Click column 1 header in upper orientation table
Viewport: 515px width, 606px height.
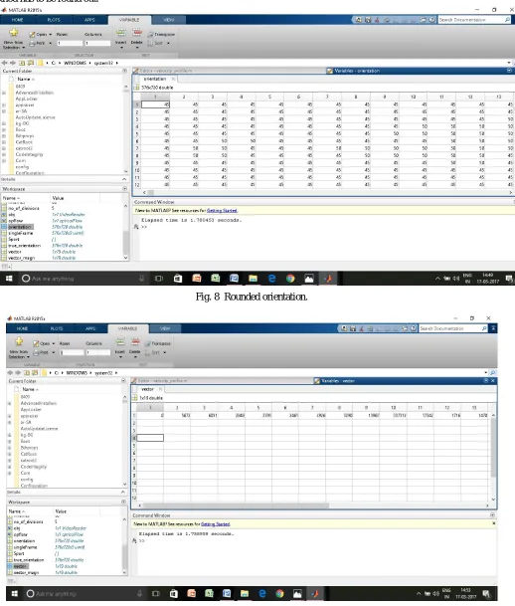pos(155,97)
